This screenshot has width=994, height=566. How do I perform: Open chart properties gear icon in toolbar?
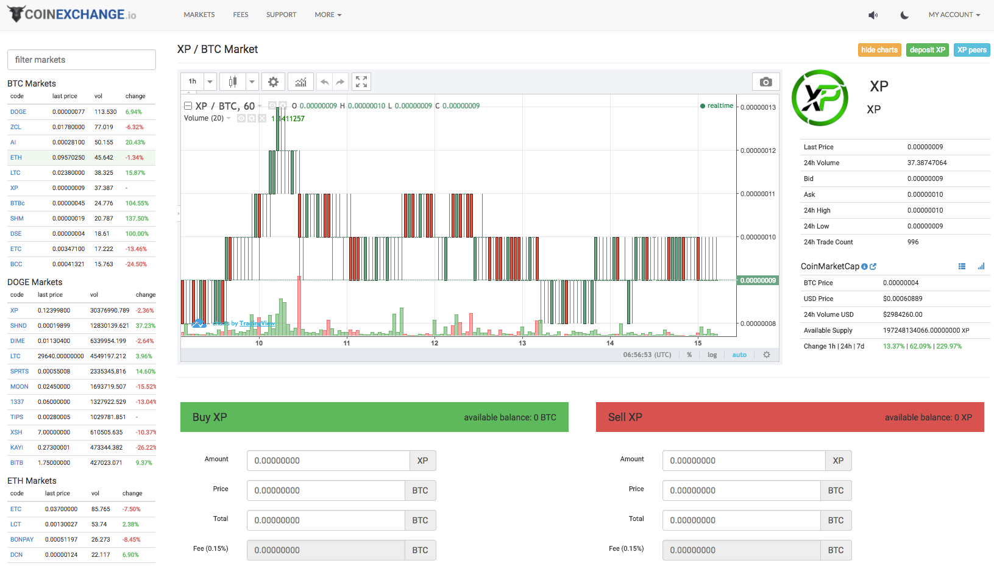[273, 82]
